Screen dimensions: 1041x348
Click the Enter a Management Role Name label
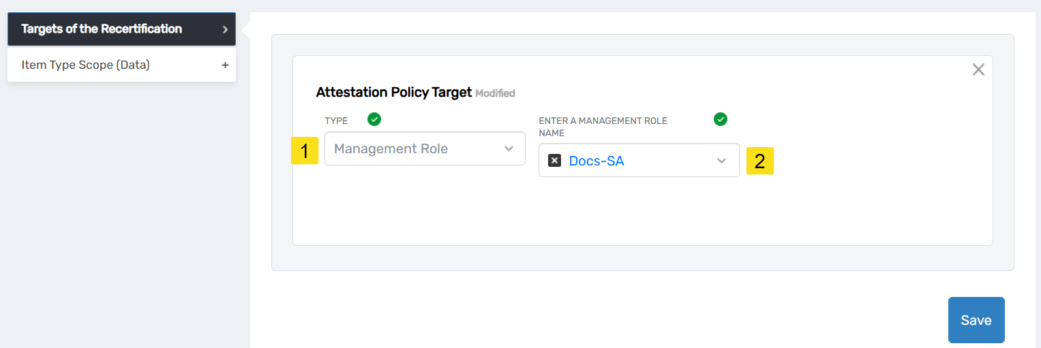603,127
